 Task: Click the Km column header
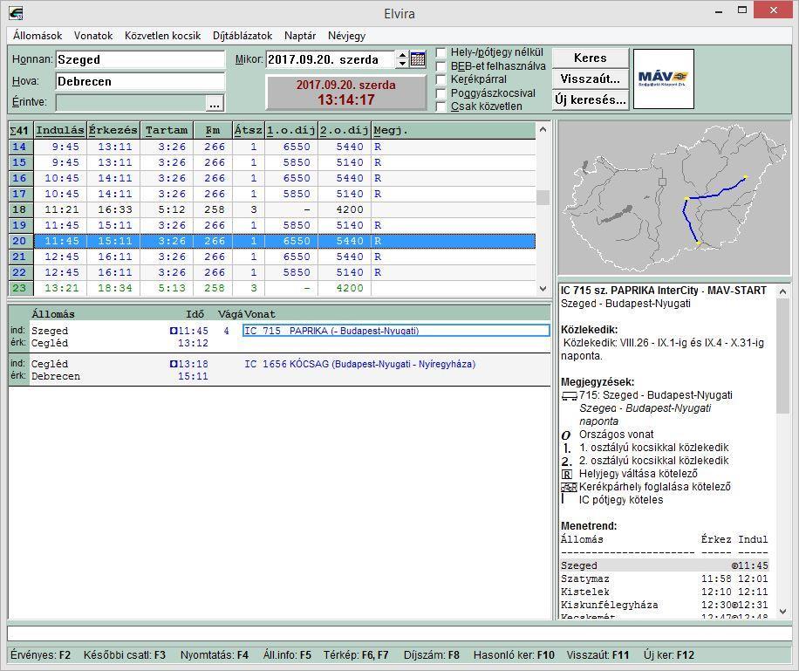213,131
